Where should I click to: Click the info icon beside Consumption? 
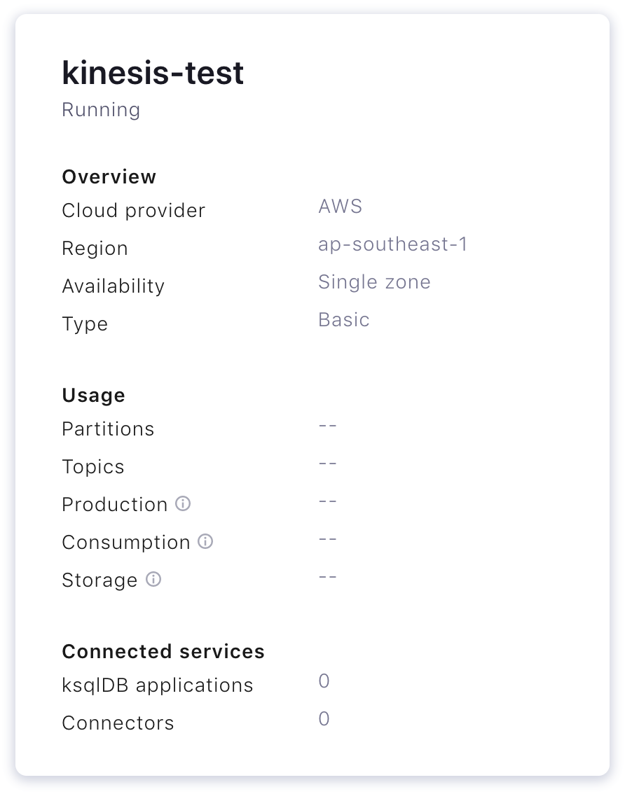[x=205, y=541]
